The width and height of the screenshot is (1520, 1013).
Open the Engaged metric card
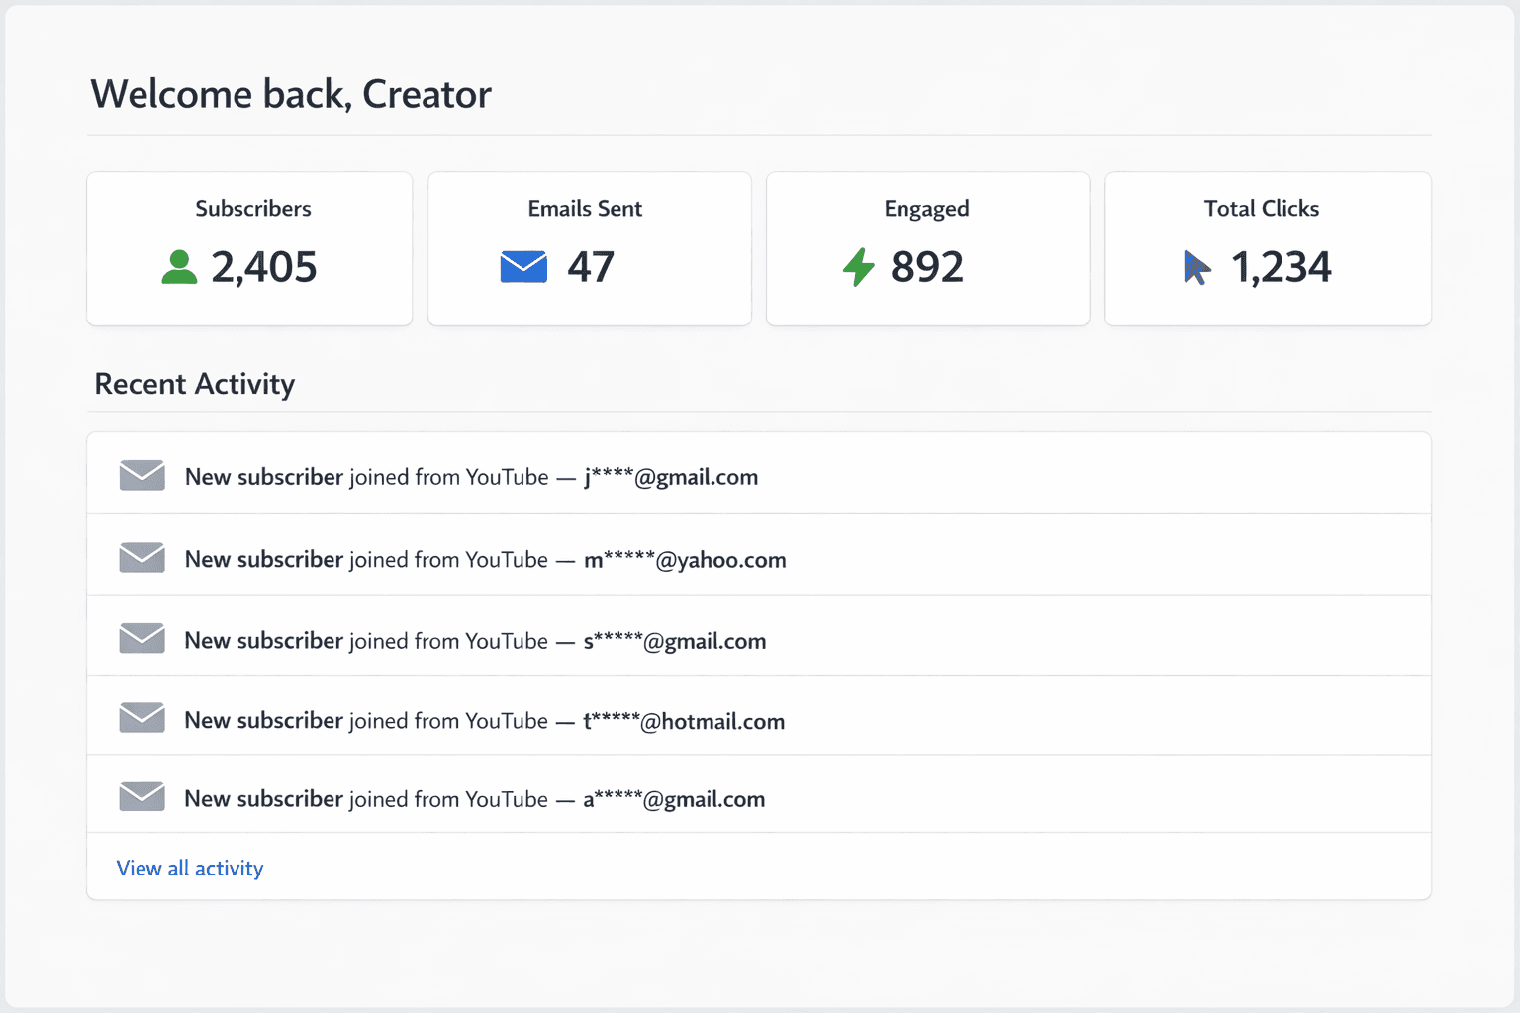(926, 248)
